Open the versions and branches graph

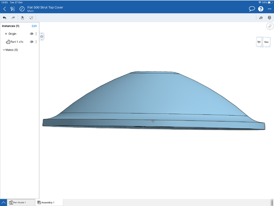pyautogui.click(x=13, y=9)
